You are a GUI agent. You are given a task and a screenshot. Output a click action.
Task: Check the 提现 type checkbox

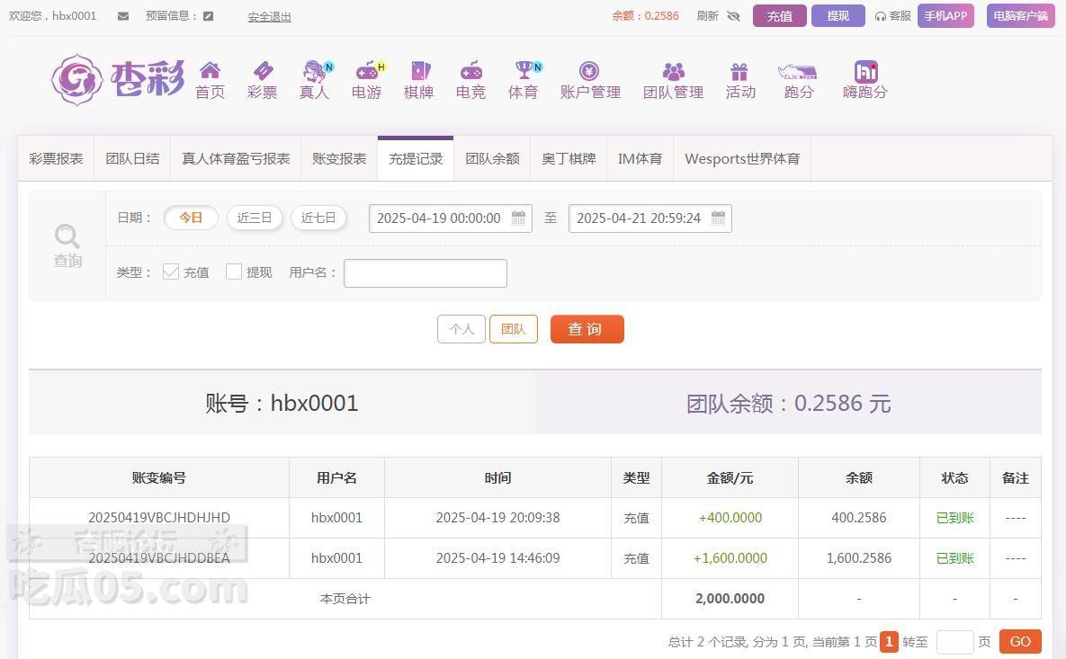tap(234, 272)
